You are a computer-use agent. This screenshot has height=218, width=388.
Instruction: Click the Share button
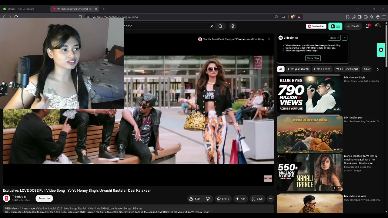(x=223, y=199)
